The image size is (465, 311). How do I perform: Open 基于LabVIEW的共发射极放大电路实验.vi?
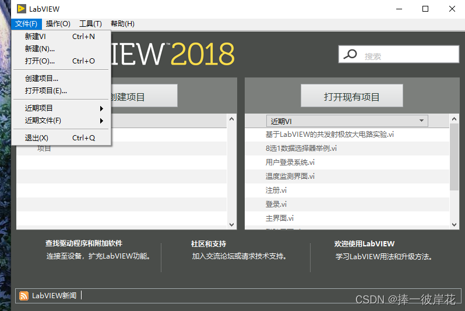click(x=347, y=135)
